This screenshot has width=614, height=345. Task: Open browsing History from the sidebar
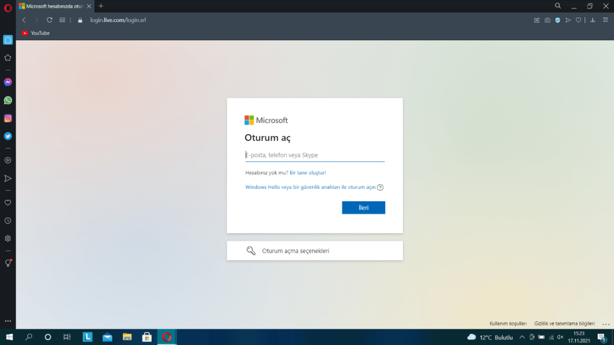(7, 220)
